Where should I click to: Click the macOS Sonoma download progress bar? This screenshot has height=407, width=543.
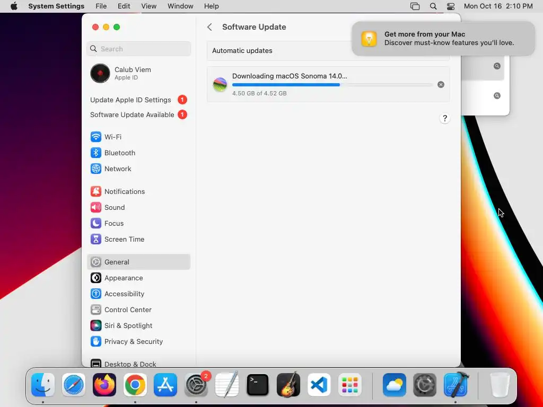[x=332, y=85]
